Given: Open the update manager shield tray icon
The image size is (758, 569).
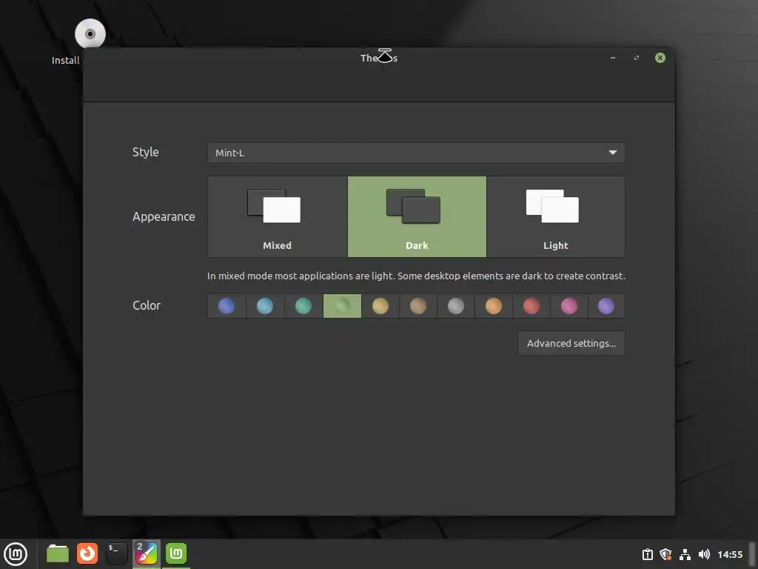Looking at the screenshot, I should coord(665,554).
